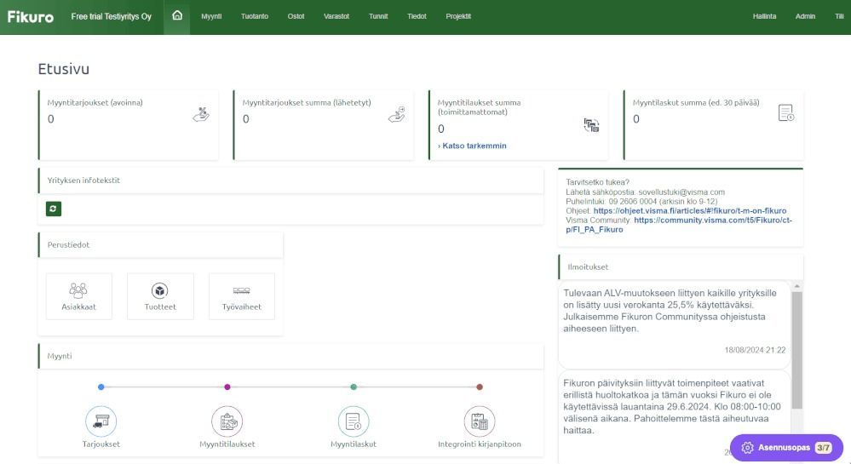Open the Tuotanto menu item
Image resolution: width=851 pixels, height=464 pixels.
tap(255, 16)
